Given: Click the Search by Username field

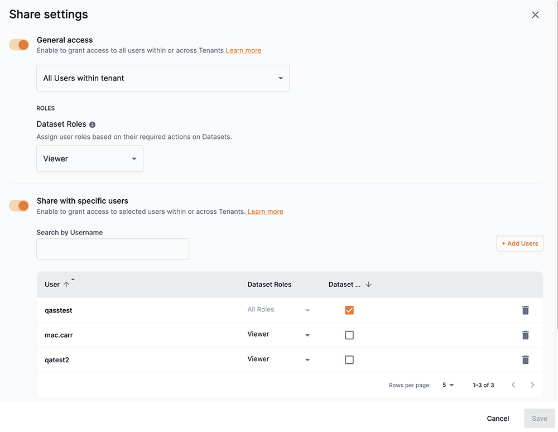Looking at the screenshot, I should [112, 248].
